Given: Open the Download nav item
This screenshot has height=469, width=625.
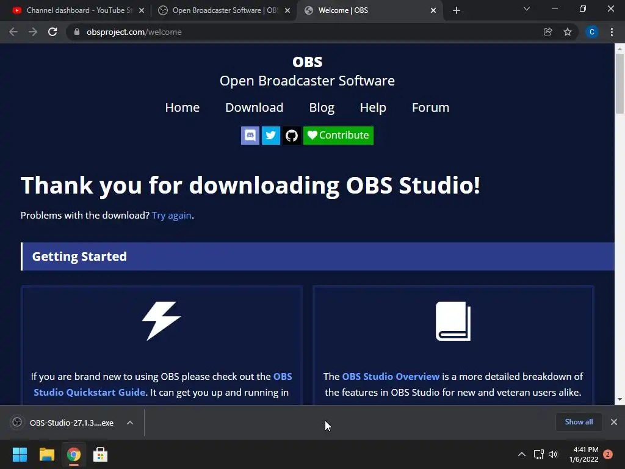Looking at the screenshot, I should pyautogui.click(x=255, y=107).
